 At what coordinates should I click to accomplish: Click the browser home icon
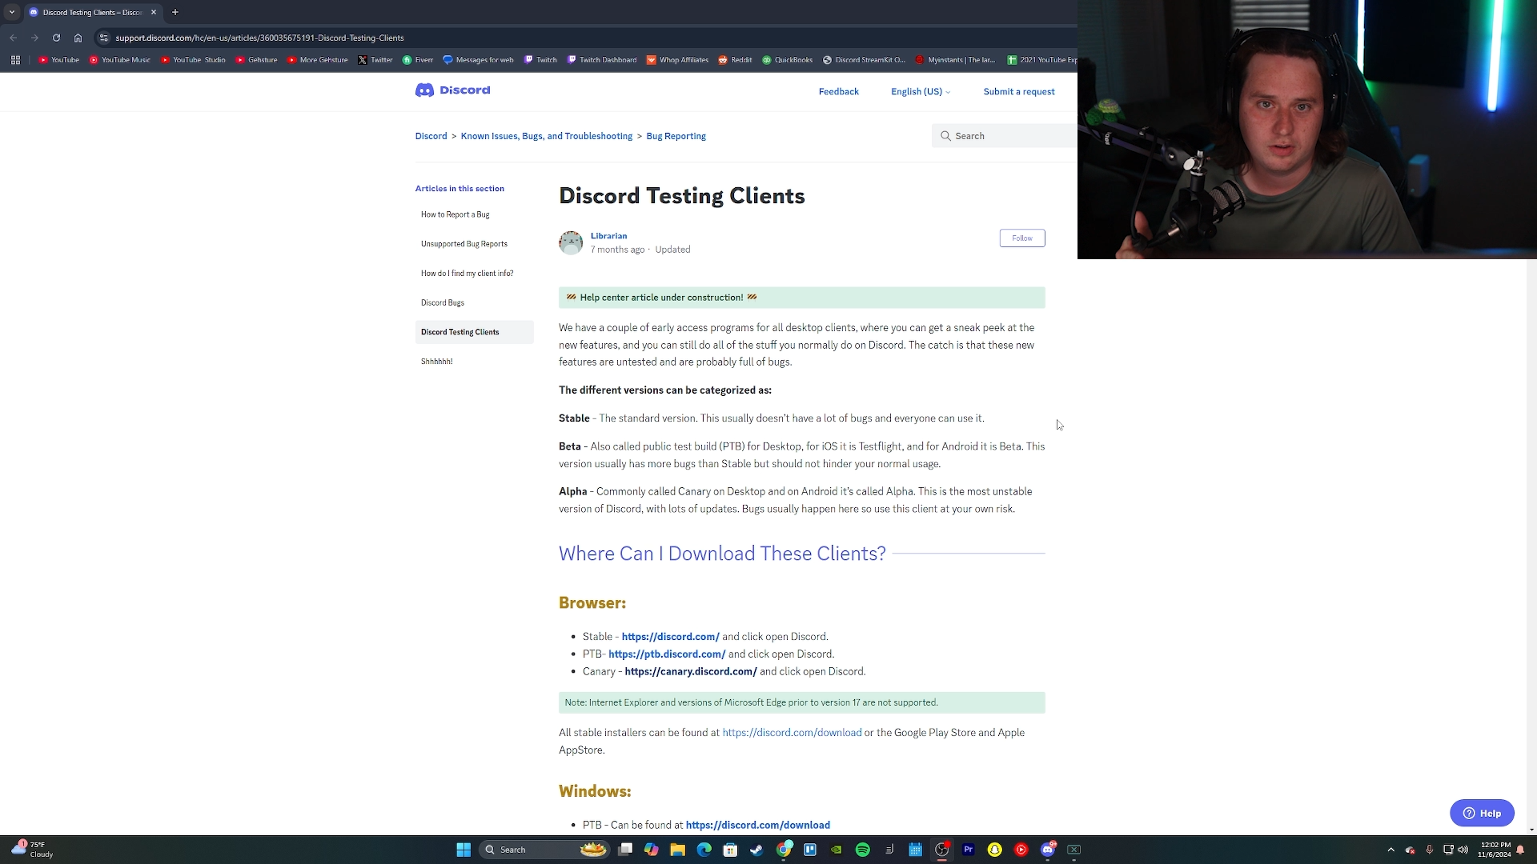tap(78, 38)
